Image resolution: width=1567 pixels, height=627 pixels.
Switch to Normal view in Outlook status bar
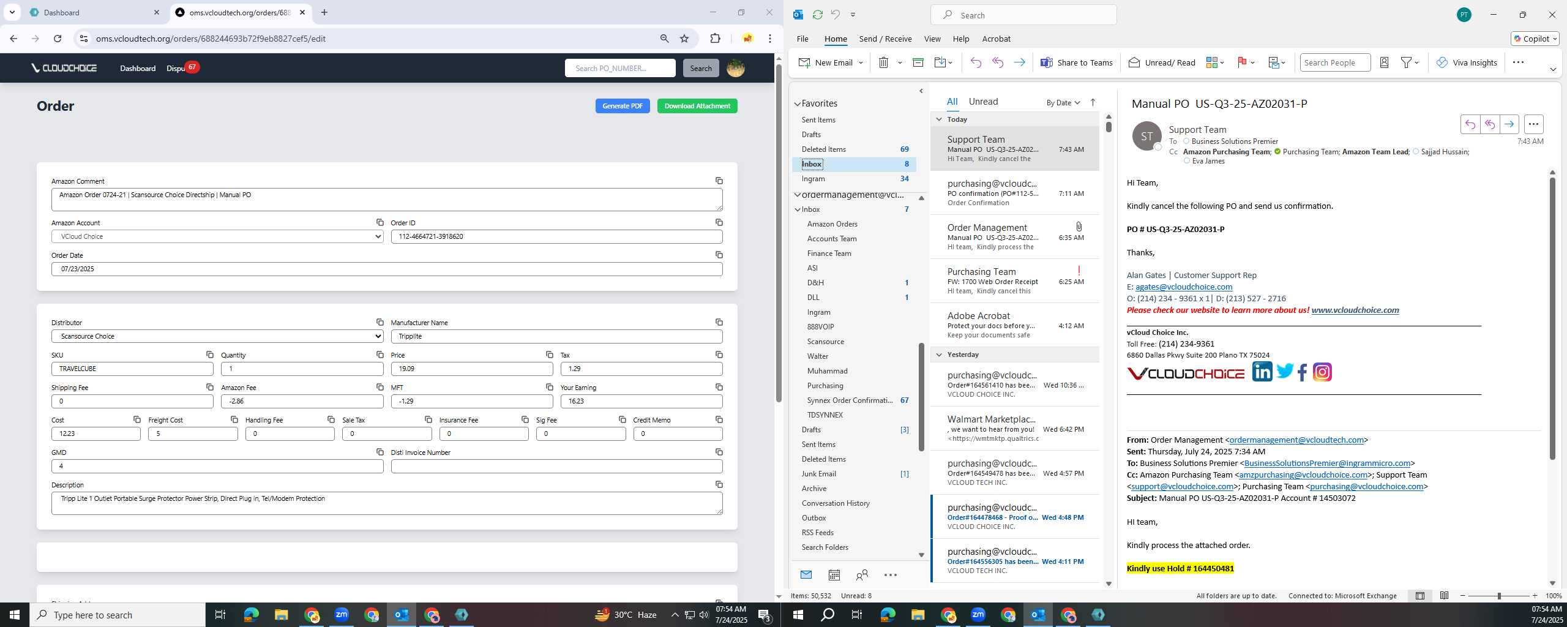pyautogui.click(x=1420, y=596)
